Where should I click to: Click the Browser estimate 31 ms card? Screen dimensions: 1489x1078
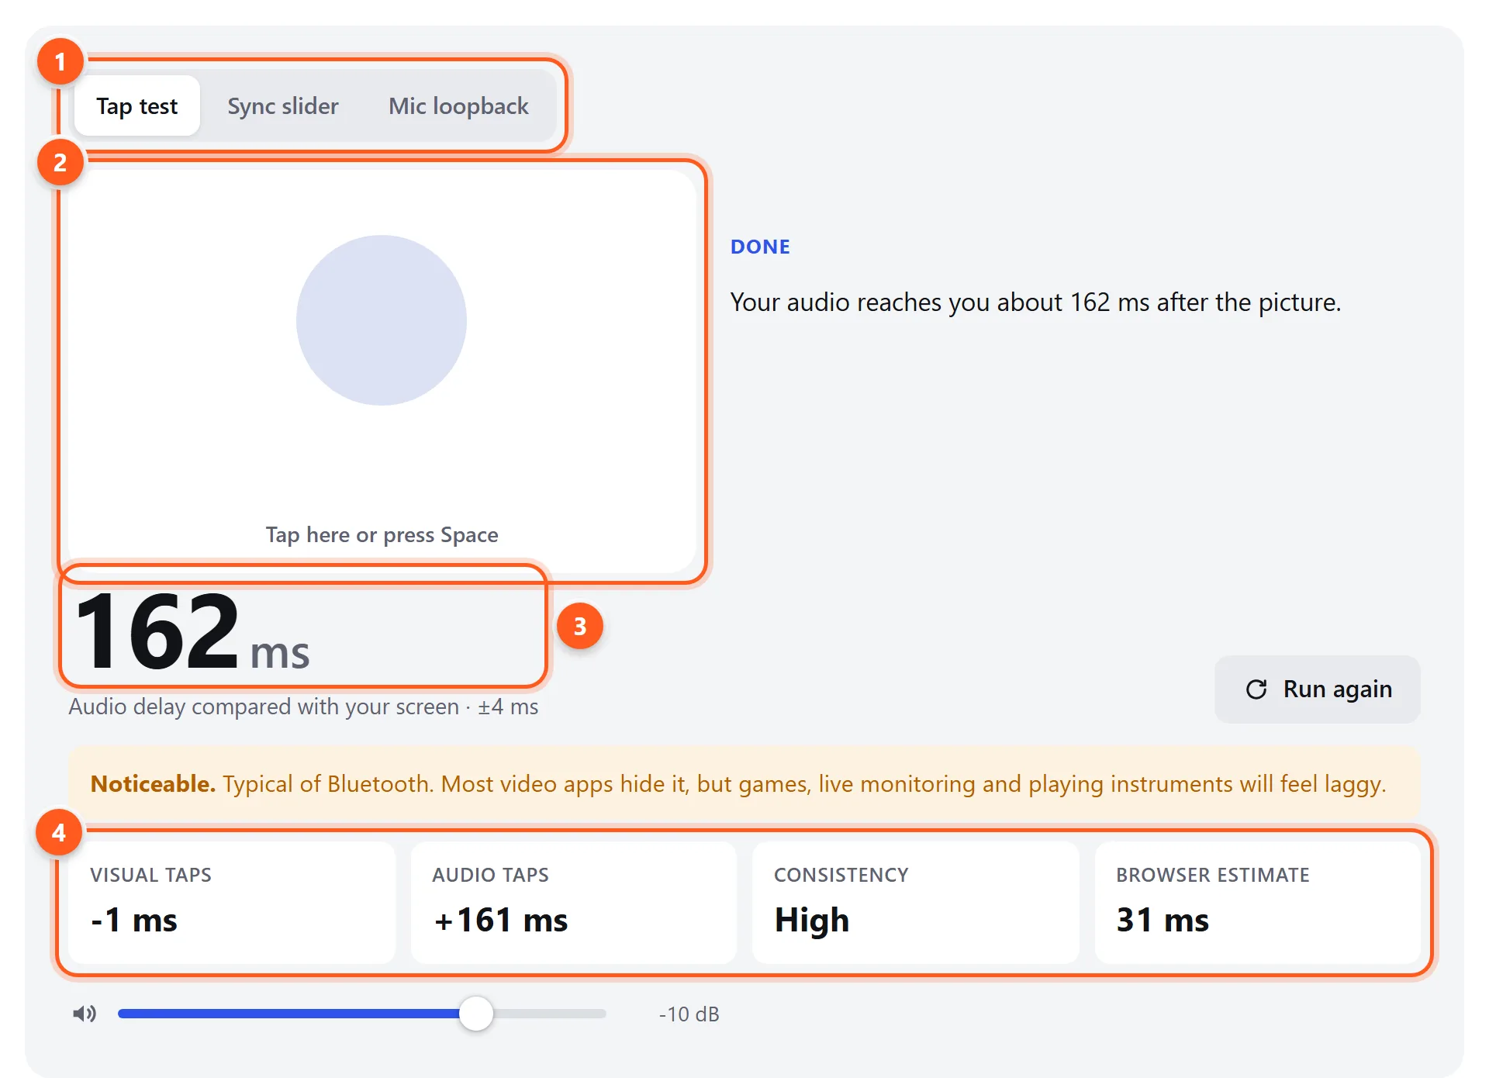point(1258,903)
